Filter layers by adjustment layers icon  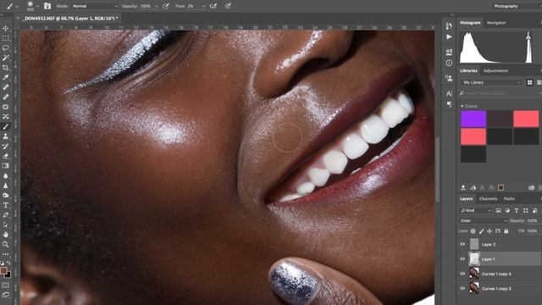point(507,210)
